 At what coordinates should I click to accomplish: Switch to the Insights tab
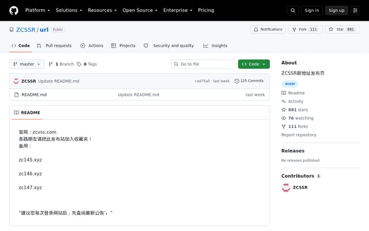pos(215,46)
